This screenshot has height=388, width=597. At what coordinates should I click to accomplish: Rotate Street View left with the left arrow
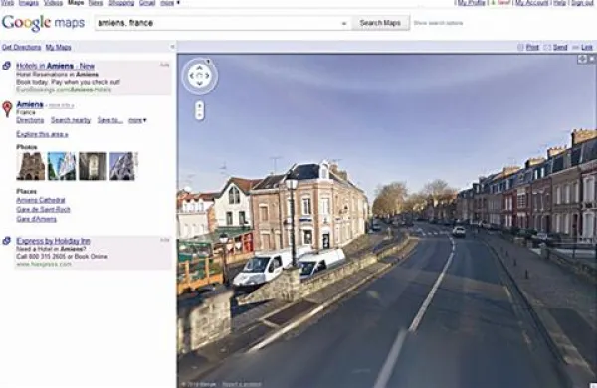pyautogui.click(x=191, y=76)
